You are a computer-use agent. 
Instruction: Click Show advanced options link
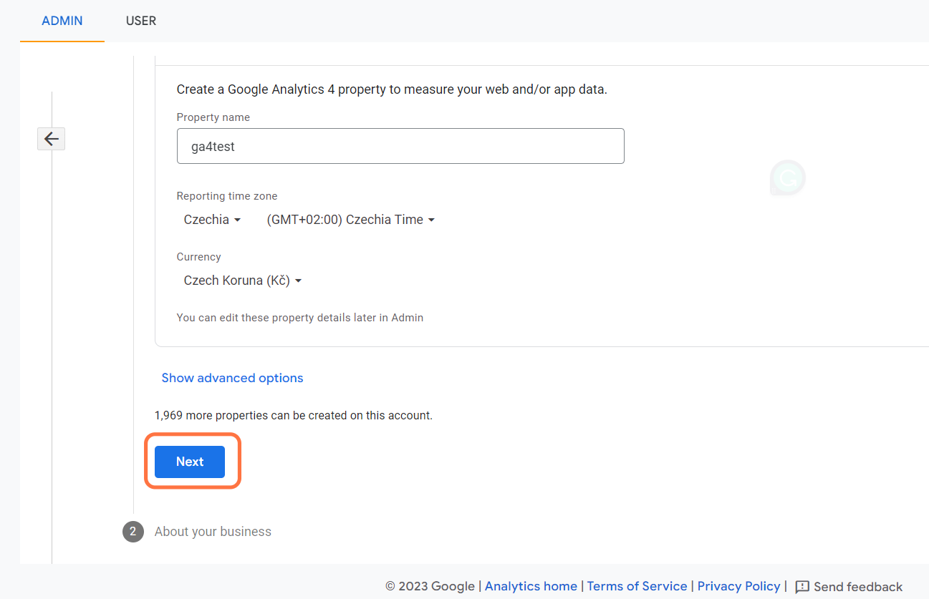tap(232, 378)
